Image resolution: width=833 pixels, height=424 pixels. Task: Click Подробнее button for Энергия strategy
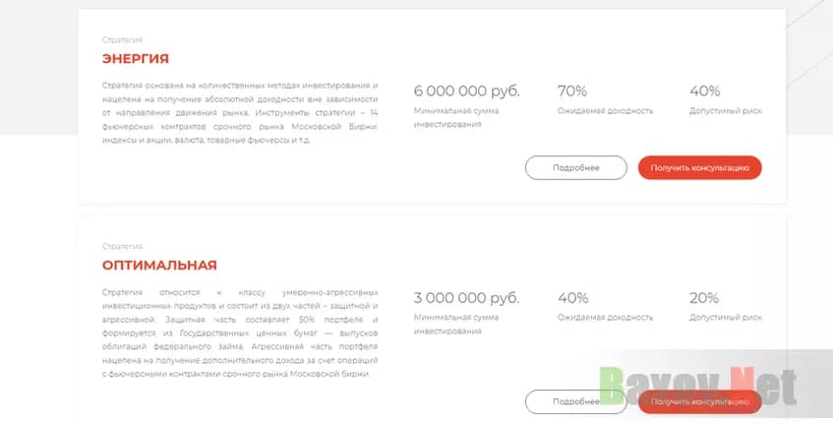point(575,168)
